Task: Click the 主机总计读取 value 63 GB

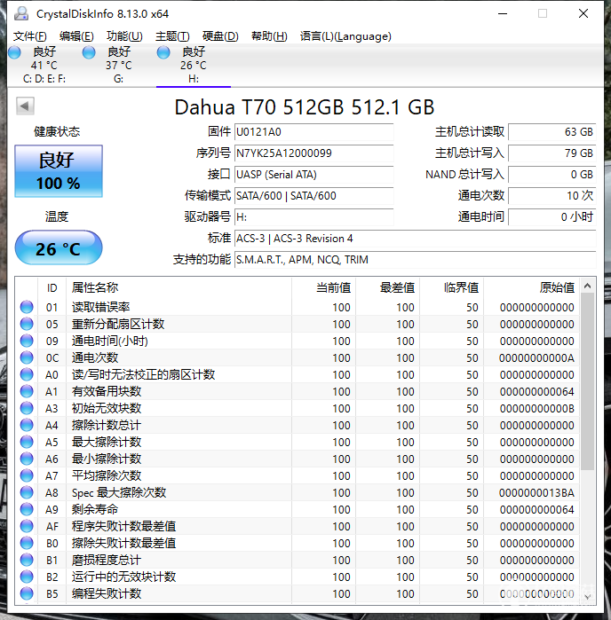Action: pos(552,132)
